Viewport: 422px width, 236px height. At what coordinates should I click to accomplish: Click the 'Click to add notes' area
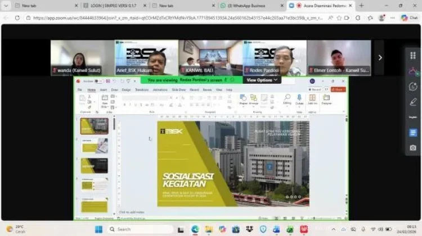click(x=132, y=212)
